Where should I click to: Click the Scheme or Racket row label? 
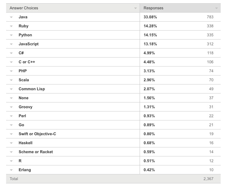(36, 152)
